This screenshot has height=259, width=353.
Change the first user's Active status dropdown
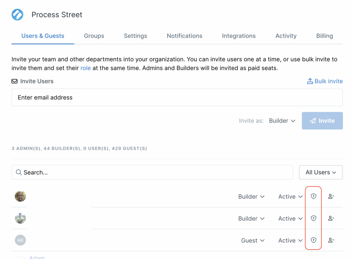[x=290, y=196]
